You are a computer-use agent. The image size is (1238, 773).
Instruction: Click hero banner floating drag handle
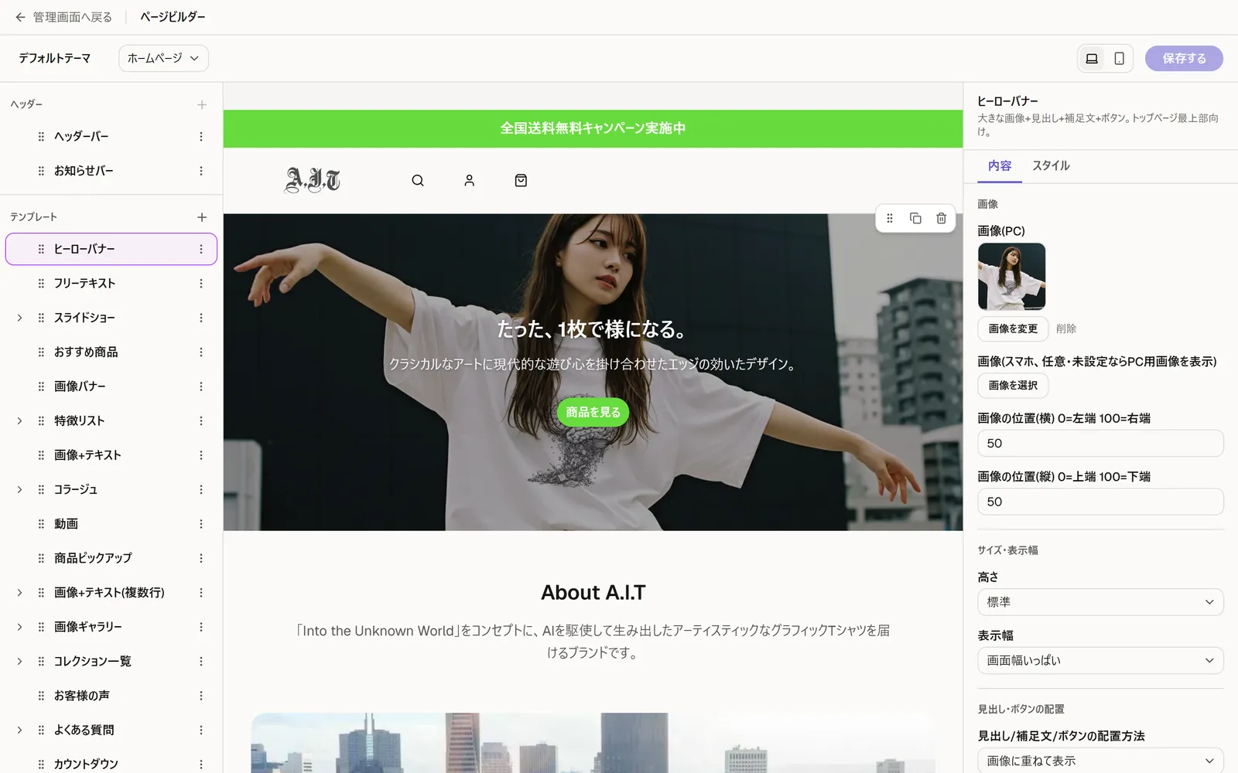tap(890, 219)
